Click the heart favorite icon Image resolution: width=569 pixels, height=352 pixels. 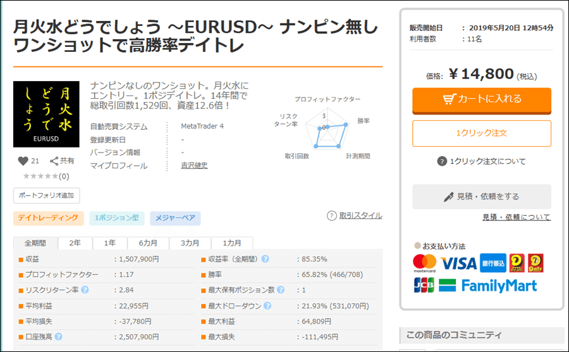[23, 161]
